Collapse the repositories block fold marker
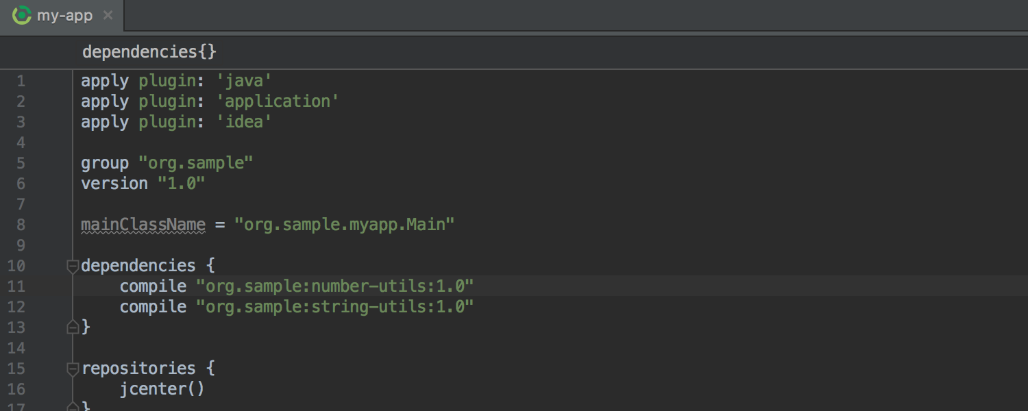The image size is (1028, 411). tap(73, 369)
